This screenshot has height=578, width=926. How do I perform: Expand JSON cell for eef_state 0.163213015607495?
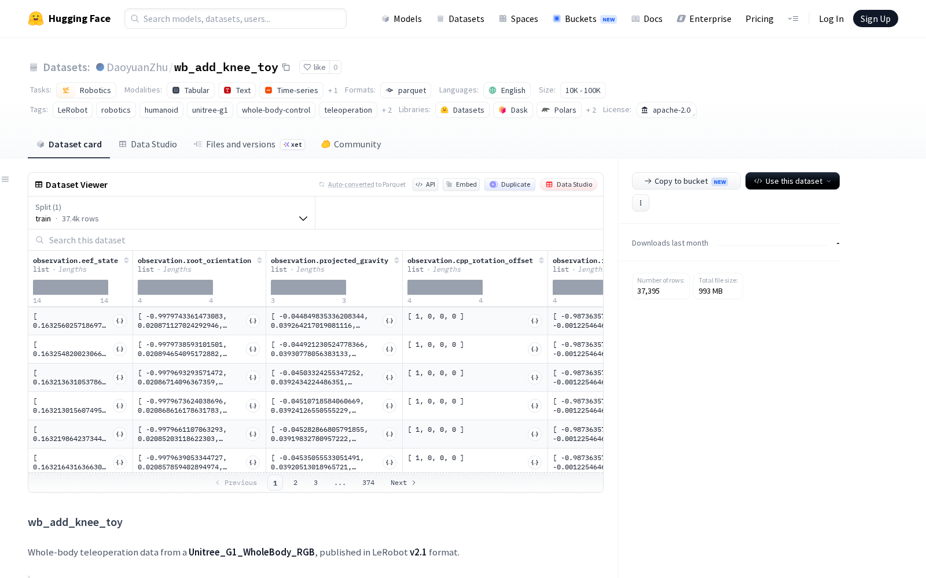pyautogui.click(x=120, y=406)
